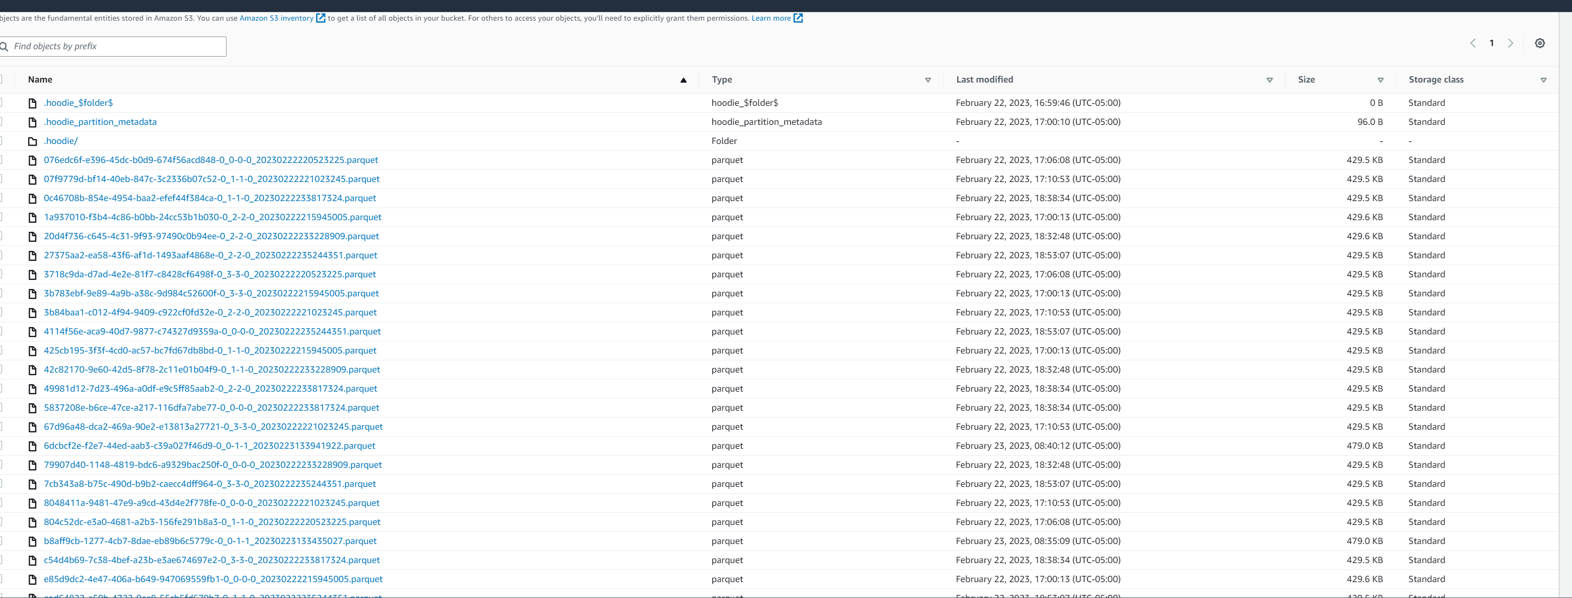Screen dimensions: 1572x598
Task: Toggle the select-all checkbox in header
Action: click(1, 79)
